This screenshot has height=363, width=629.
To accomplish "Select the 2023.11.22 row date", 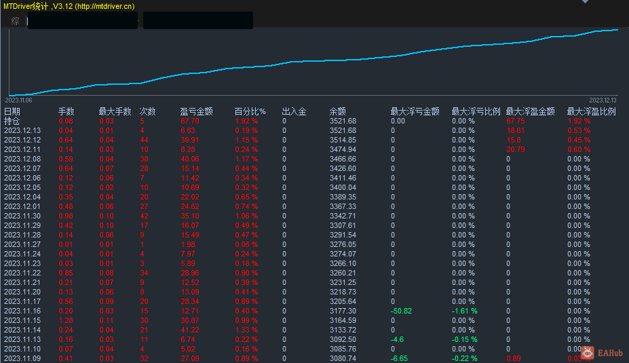I will 22,273.
